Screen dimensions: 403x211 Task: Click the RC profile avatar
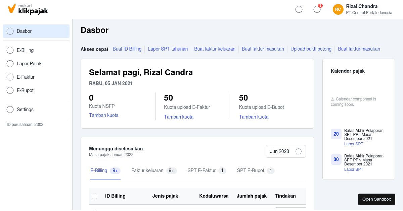tap(338, 9)
